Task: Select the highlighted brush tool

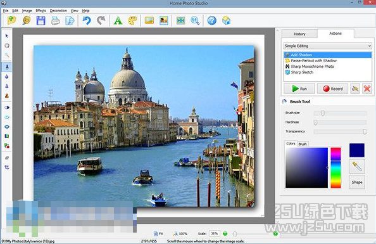Action: tap(7, 67)
